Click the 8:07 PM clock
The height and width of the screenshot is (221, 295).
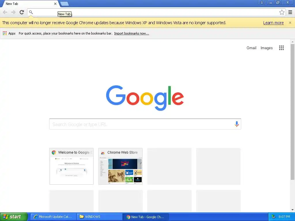coord(284,217)
